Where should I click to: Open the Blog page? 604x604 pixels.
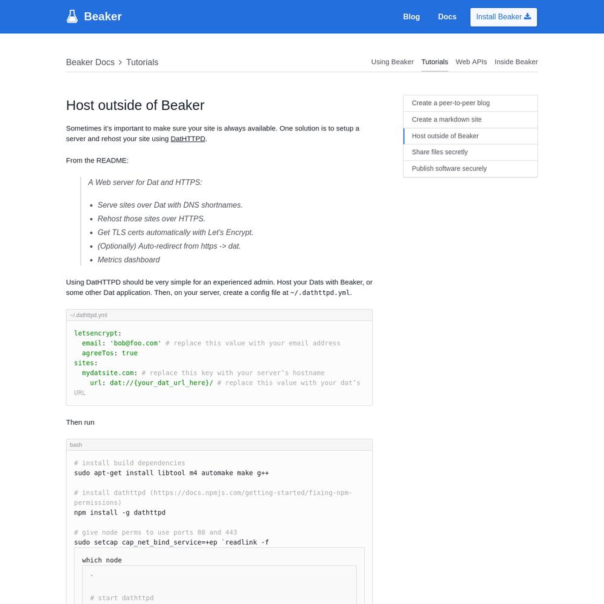pyautogui.click(x=411, y=17)
